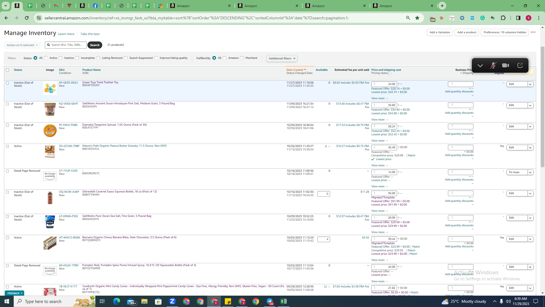This screenshot has width=545, height=307.
Task: Bookmark page with the star icon
Action: pyautogui.click(x=417, y=18)
